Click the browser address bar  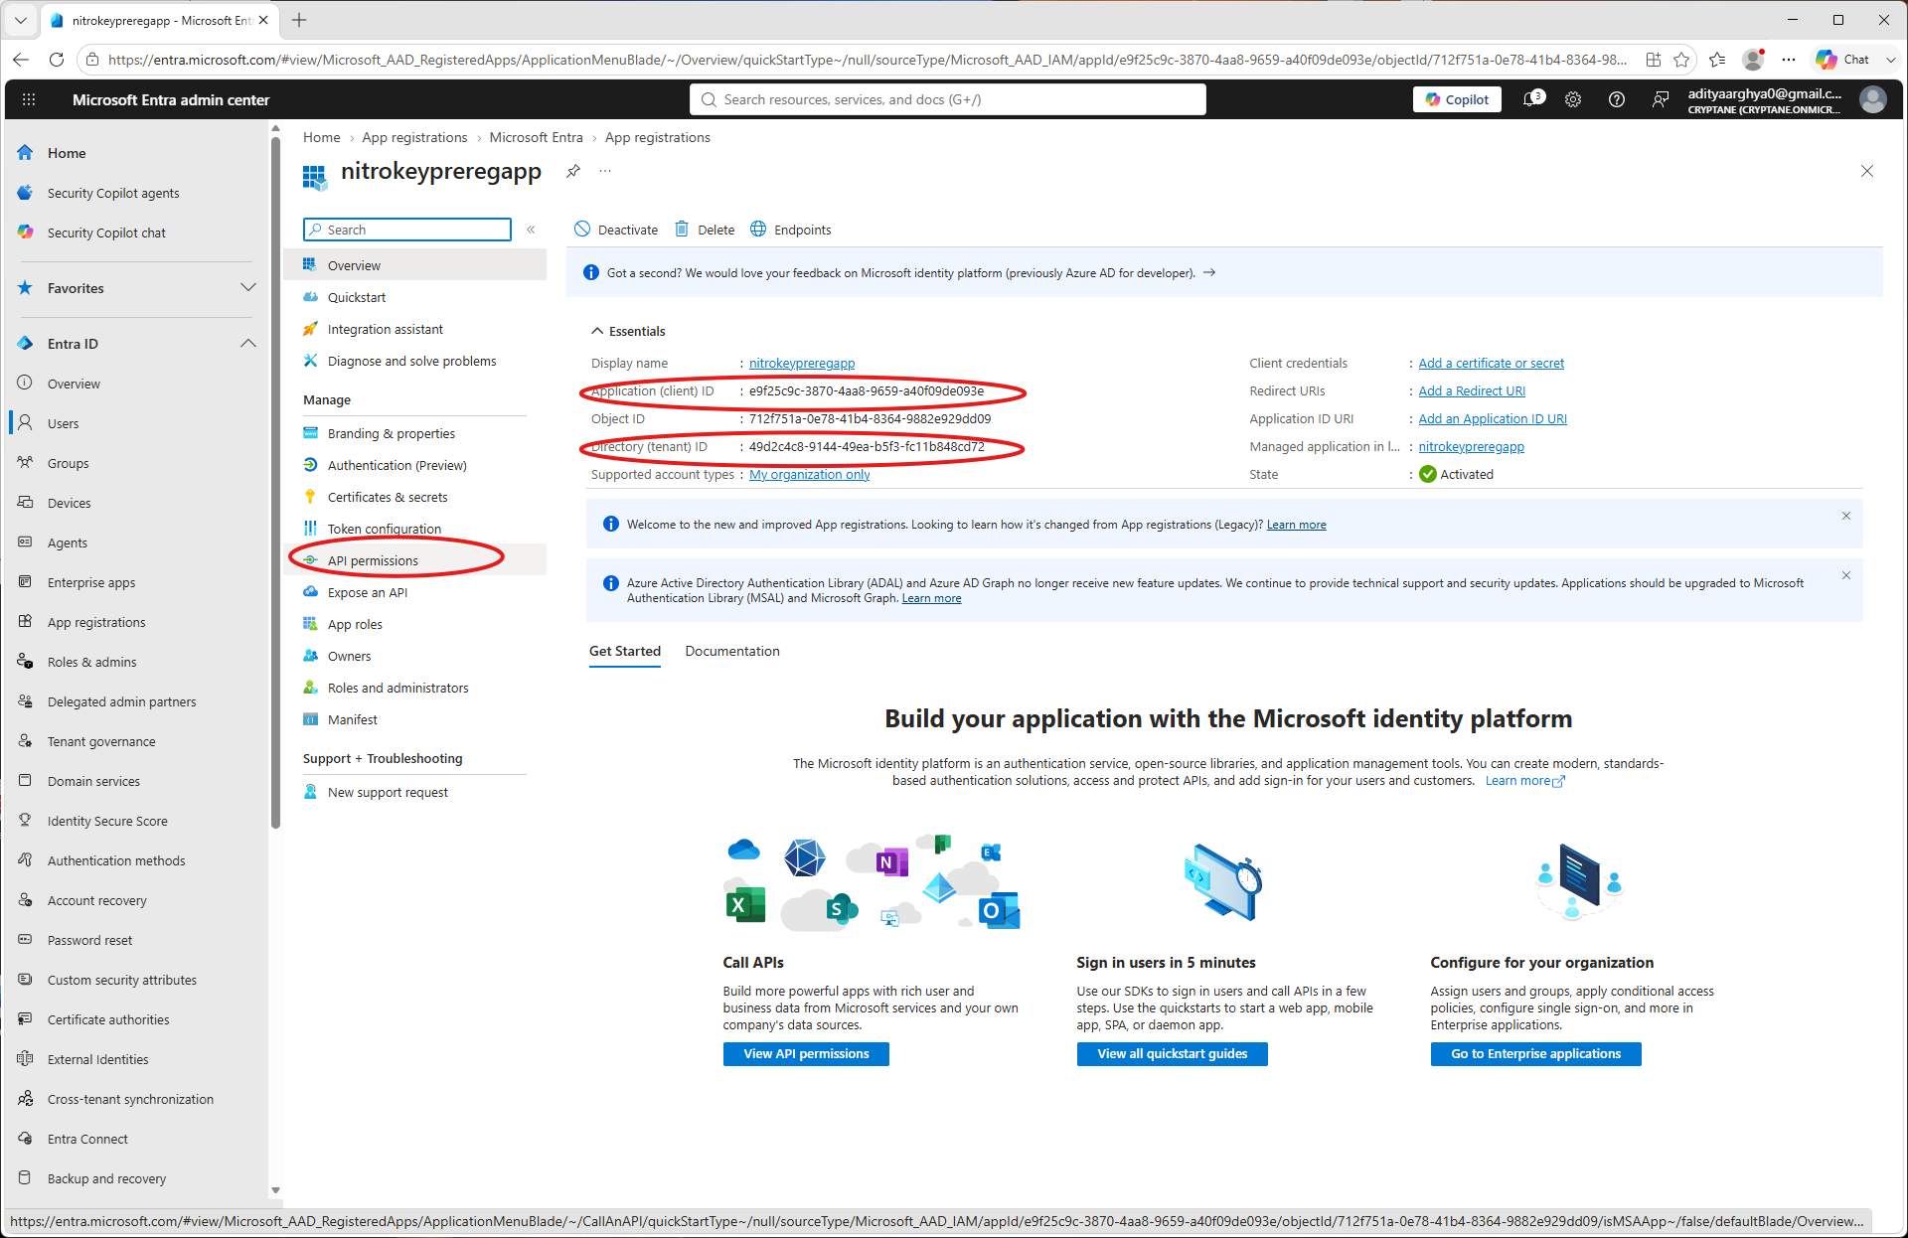click(x=867, y=60)
